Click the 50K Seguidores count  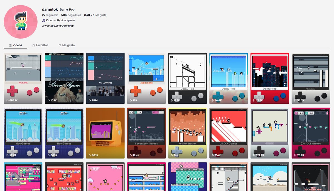point(71,15)
